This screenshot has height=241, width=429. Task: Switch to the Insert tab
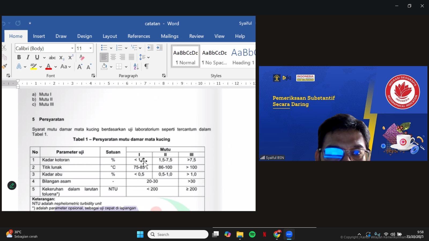39,36
